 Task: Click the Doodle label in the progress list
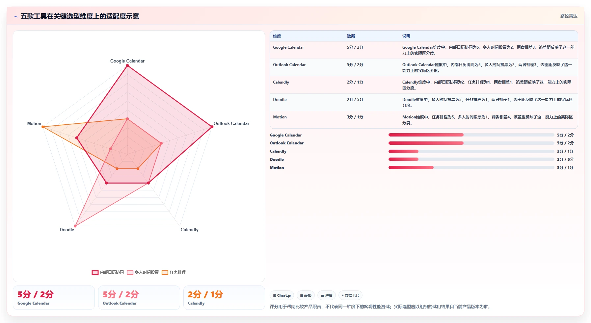click(x=277, y=160)
